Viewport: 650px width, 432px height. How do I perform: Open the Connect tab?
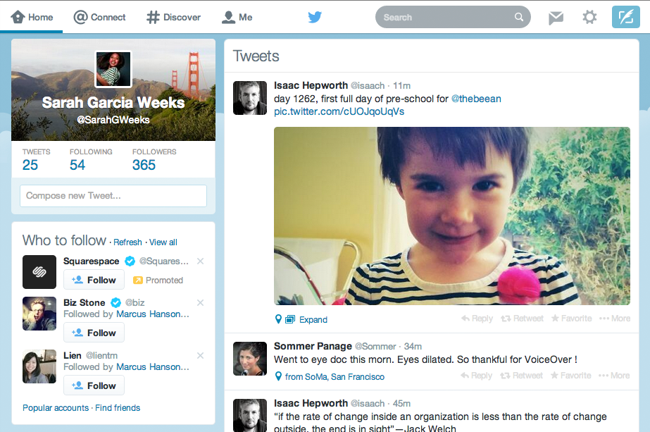99,18
